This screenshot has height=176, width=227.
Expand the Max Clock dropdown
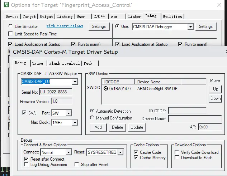click(x=75, y=123)
